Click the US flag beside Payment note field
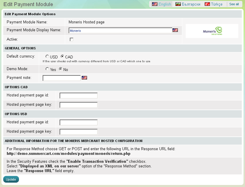The width and height of the screenshot is (245, 187). pyautogui.click(x=84, y=78)
